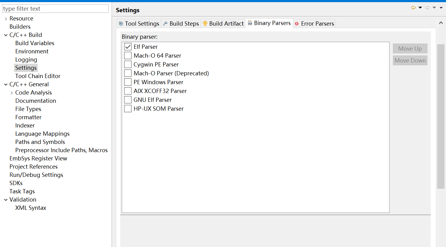Select SDKs in the tree

click(x=16, y=183)
